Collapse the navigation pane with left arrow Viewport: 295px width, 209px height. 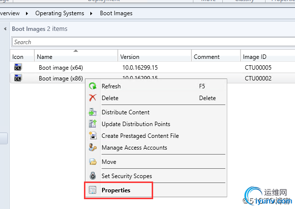pyautogui.click(x=5, y=29)
